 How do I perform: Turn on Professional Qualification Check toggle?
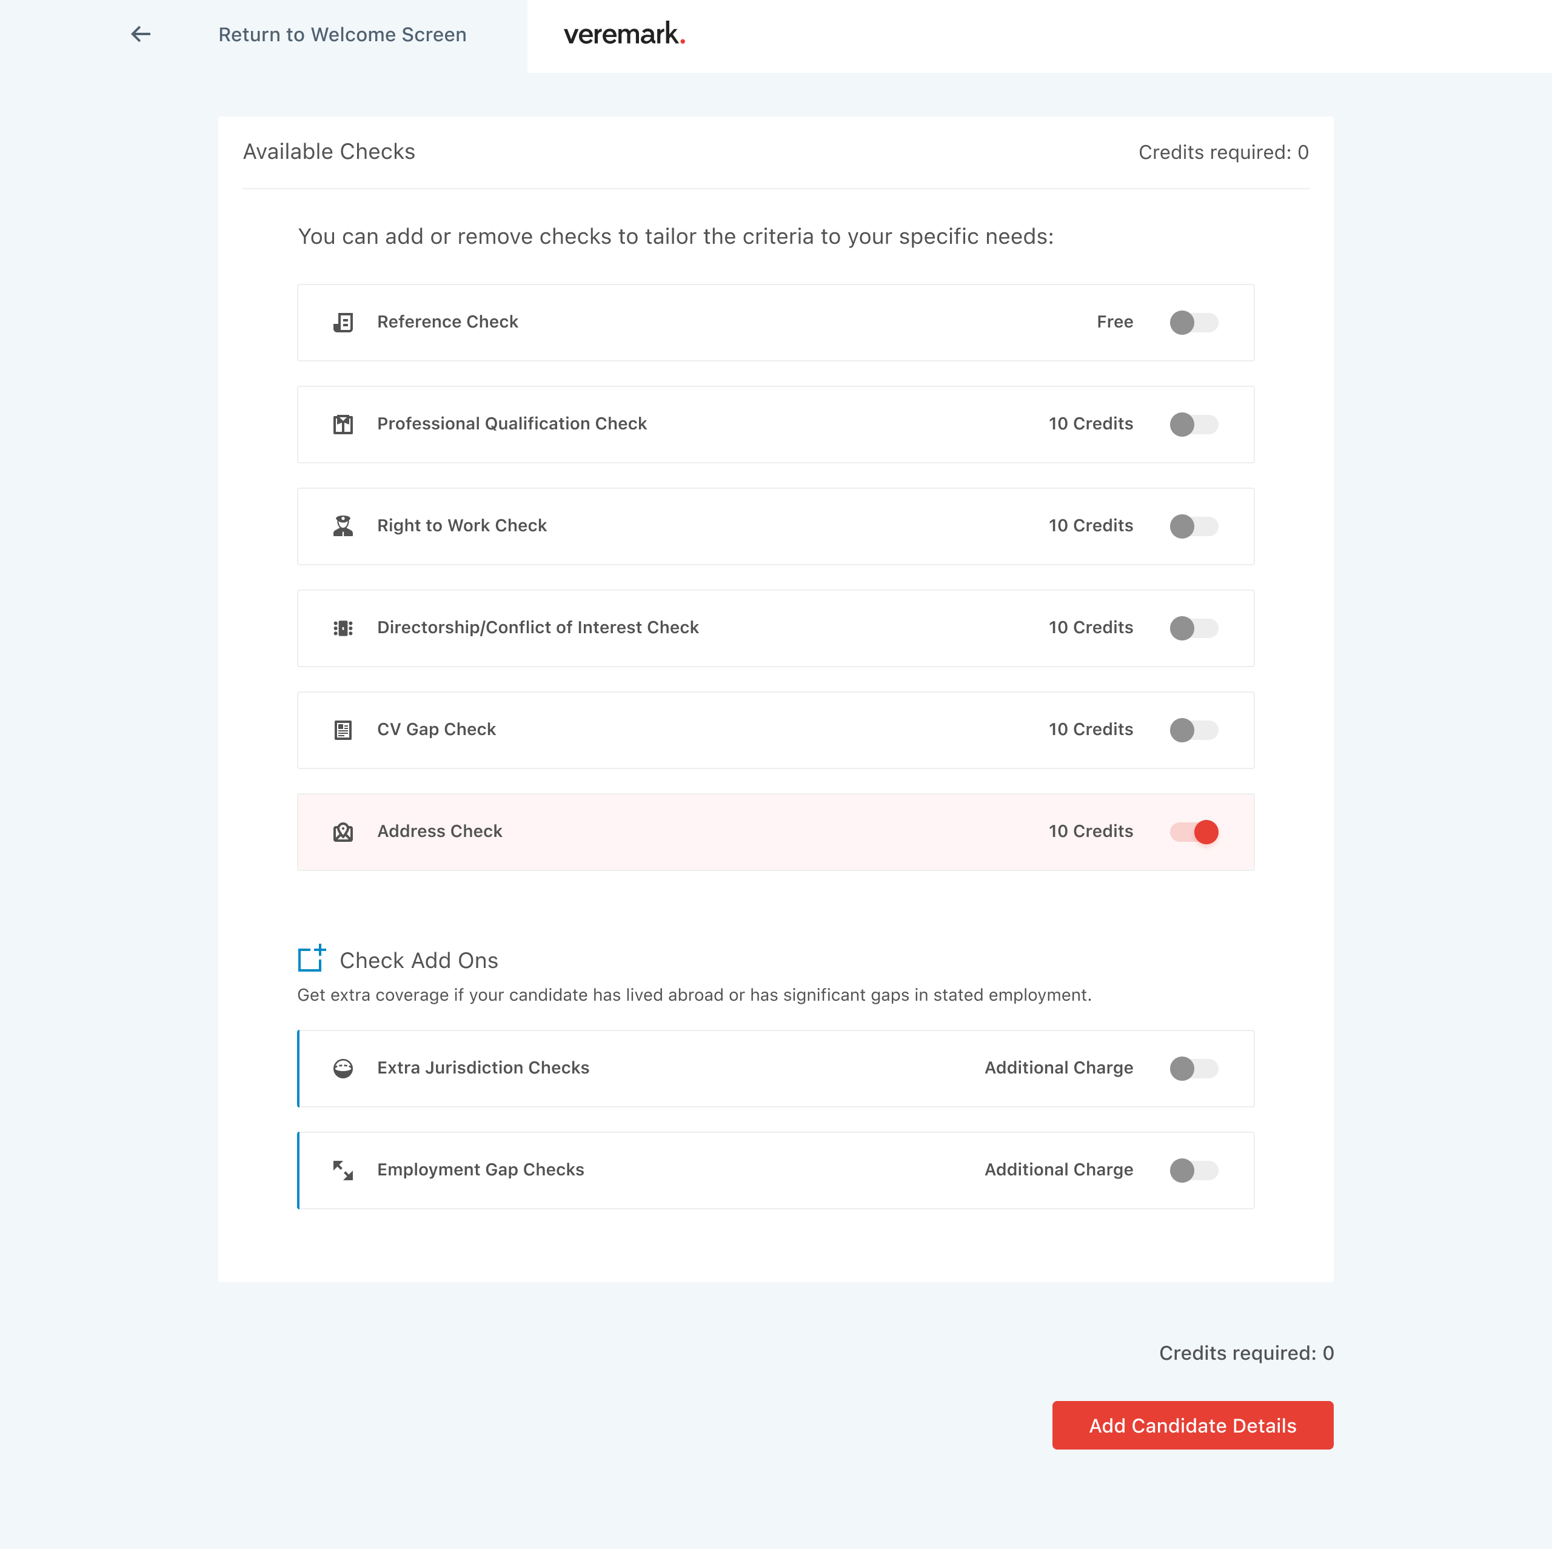pos(1193,425)
